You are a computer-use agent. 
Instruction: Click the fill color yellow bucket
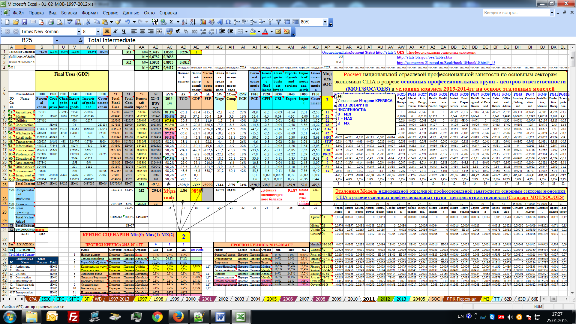pyautogui.click(x=253, y=31)
